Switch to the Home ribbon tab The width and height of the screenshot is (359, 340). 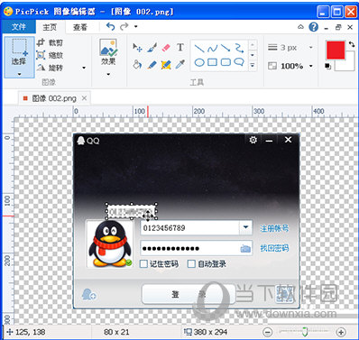click(50, 27)
